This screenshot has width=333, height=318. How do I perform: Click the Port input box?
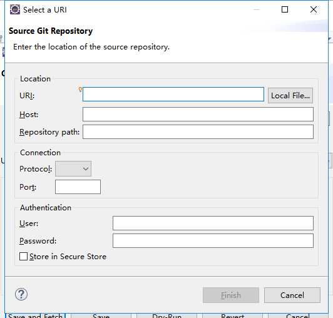pyautogui.click(x=78, y=187)
